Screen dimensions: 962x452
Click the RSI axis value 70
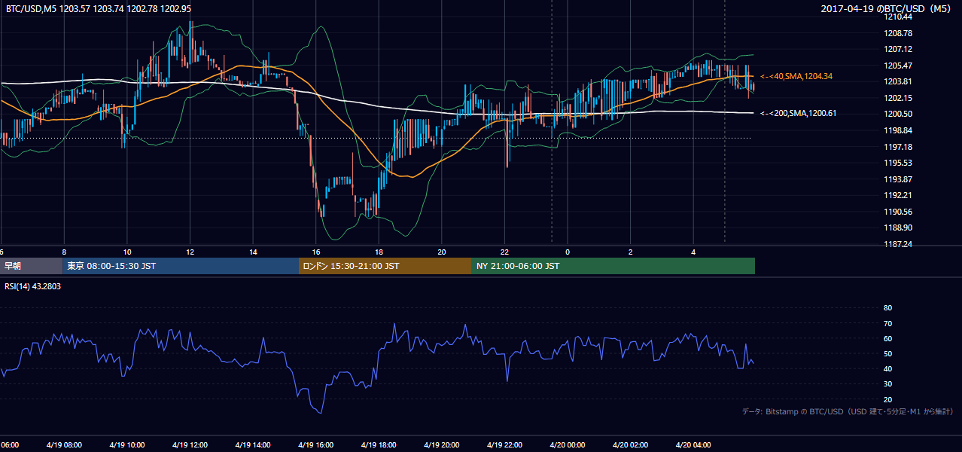(x=887, y=323)
